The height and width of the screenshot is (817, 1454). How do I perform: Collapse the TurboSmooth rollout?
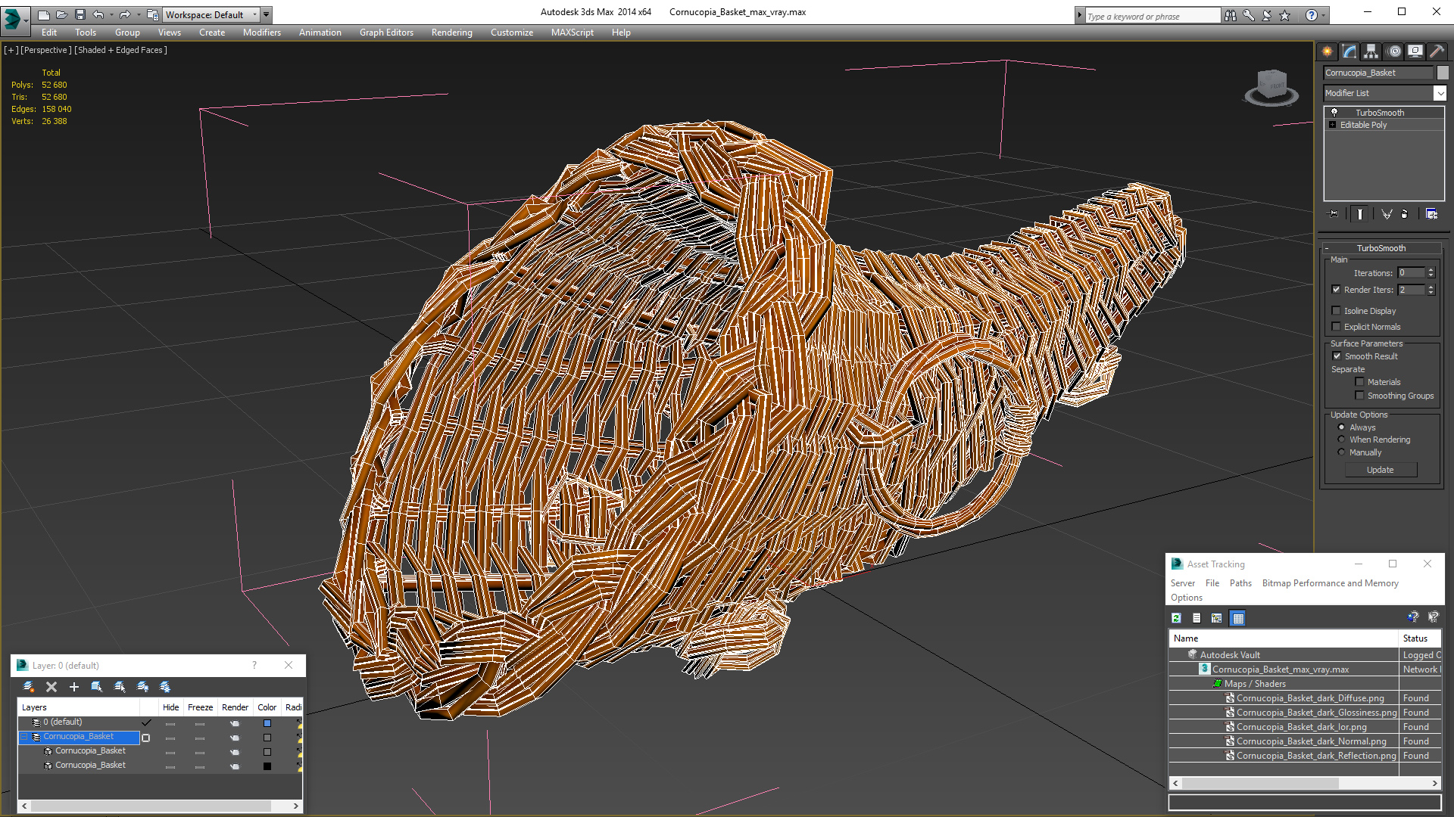coord(1327,248)
